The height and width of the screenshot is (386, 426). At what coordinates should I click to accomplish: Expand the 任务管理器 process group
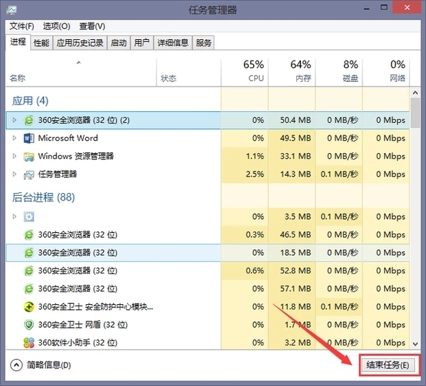[14, 174]
